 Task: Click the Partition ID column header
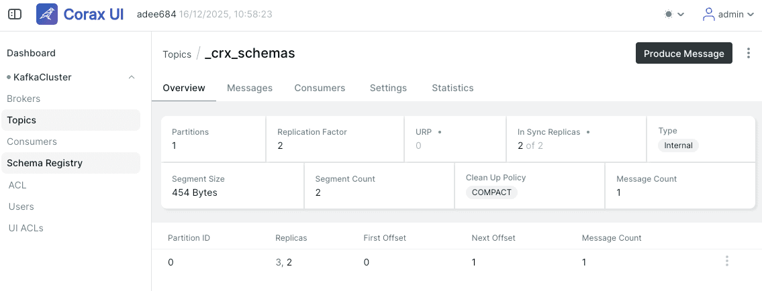pos(189,238)
